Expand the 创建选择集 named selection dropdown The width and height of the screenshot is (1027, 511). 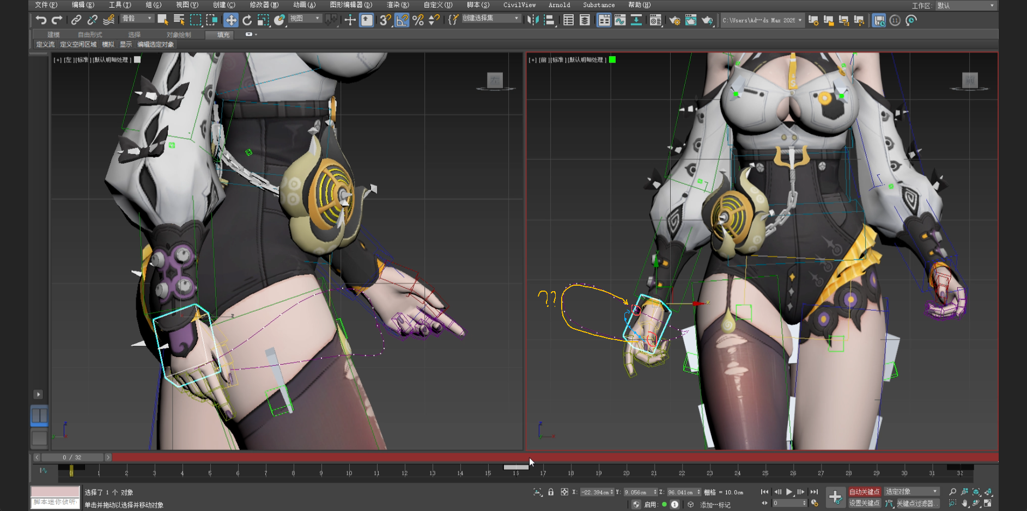491,19
